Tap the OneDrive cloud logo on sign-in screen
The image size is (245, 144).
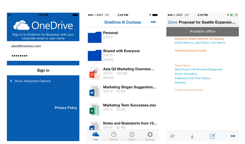21,25
